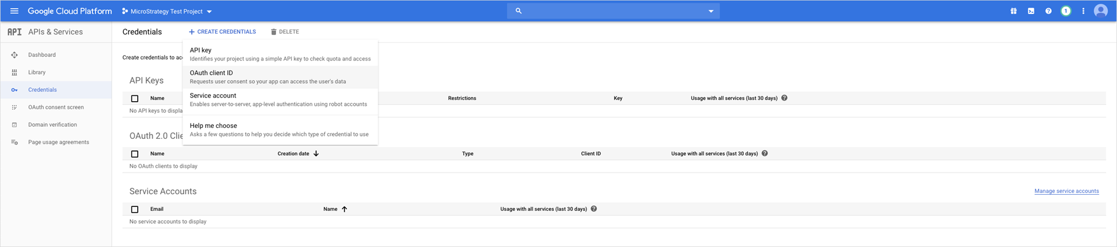The image size is (1117, 247).
Task: Open the hamburger navigation menu
Action: click(14, 11)
